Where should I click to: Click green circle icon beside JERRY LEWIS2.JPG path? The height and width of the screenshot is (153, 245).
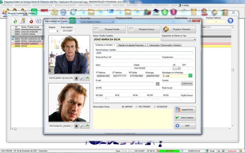click(88, 78)
